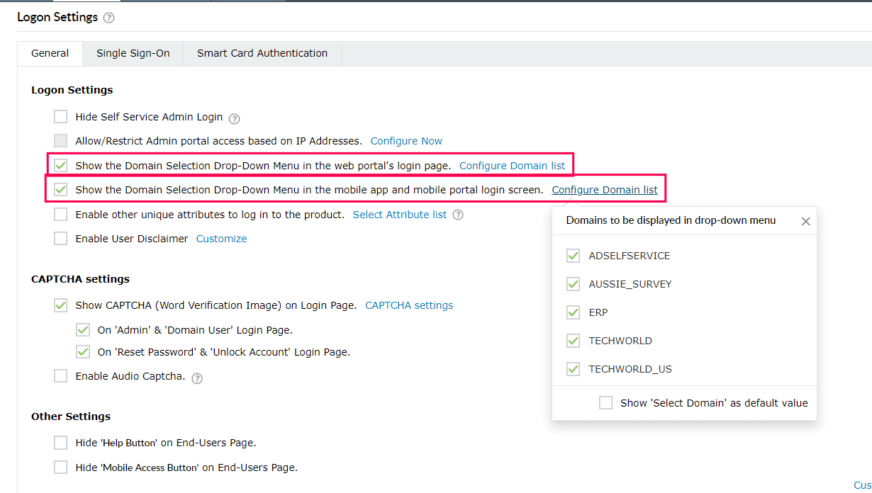This screenshot has height=493, width=872.
Task: Click the Select Attribute list link
Action: click(400, 215)
